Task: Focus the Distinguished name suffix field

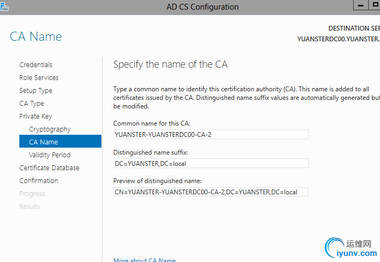Action: tap(211, 163)
